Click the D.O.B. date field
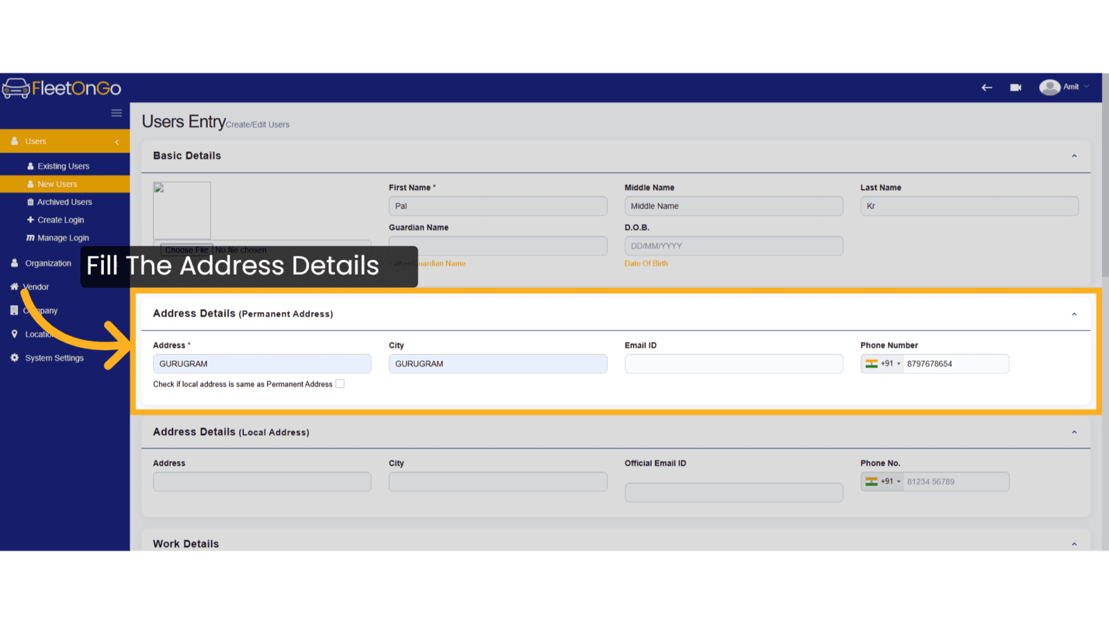Viewport: 1109px width, 624px height. coord(733,246)
